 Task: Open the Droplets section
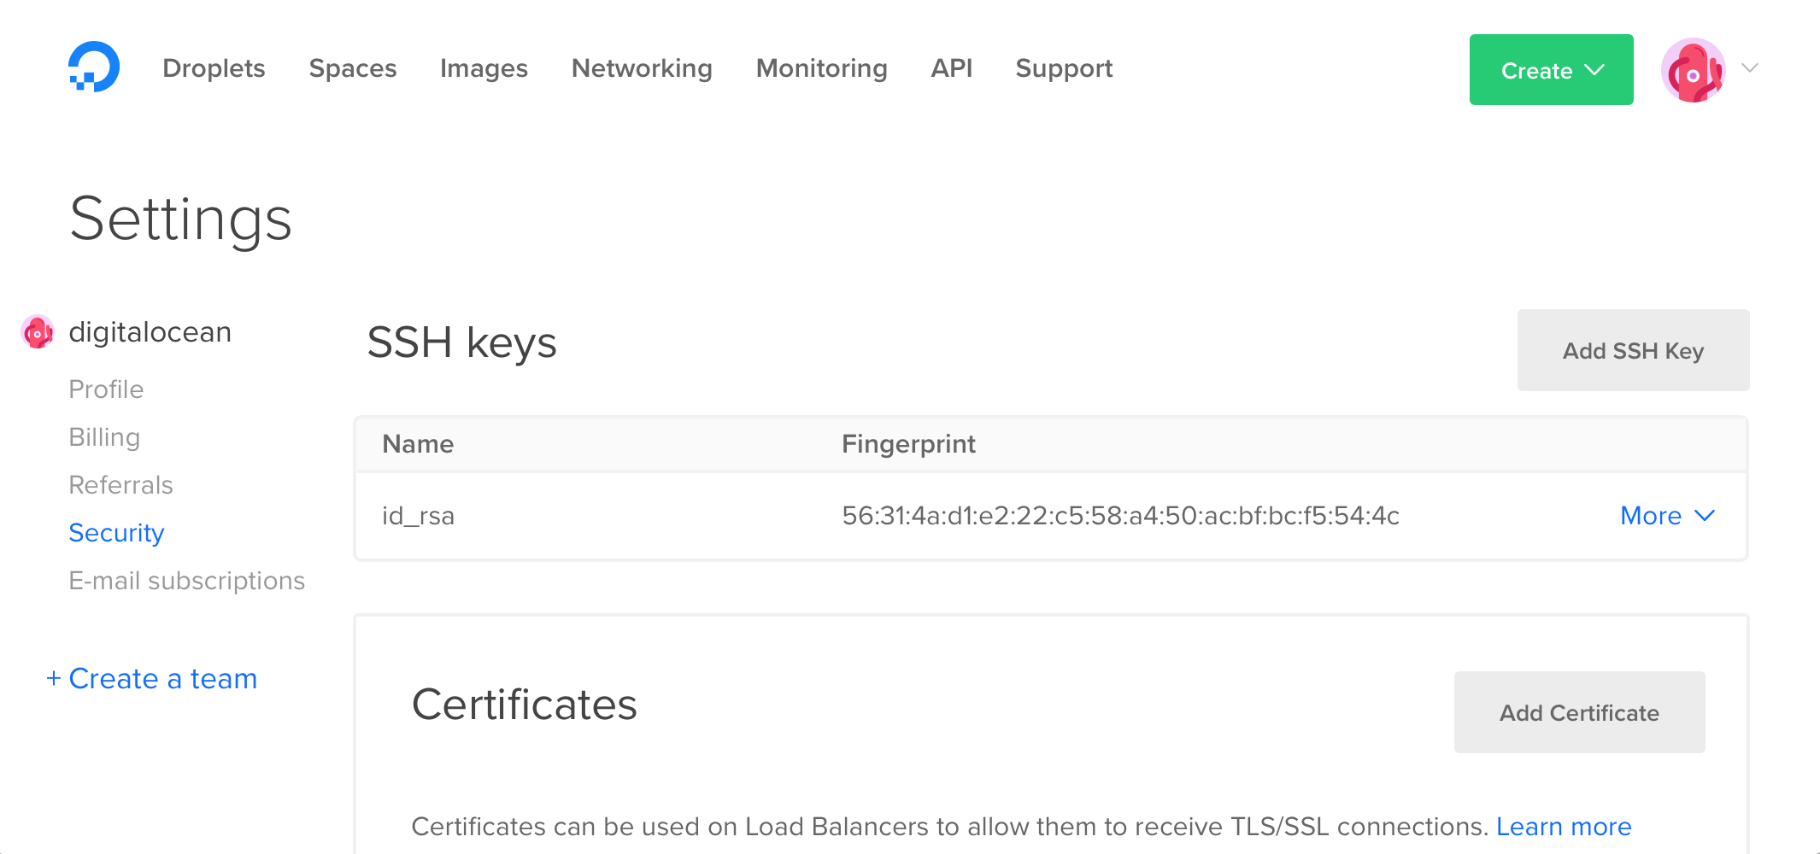214,68
